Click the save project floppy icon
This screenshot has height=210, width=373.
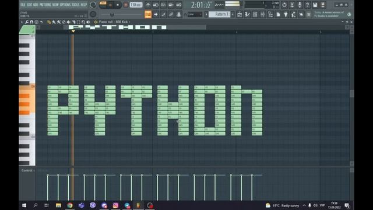[315, 5]
